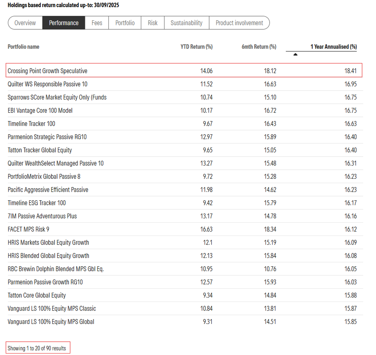The image size is (376, 355).
Task: Sort by 6mth Return (%) column
Action: 259,47
